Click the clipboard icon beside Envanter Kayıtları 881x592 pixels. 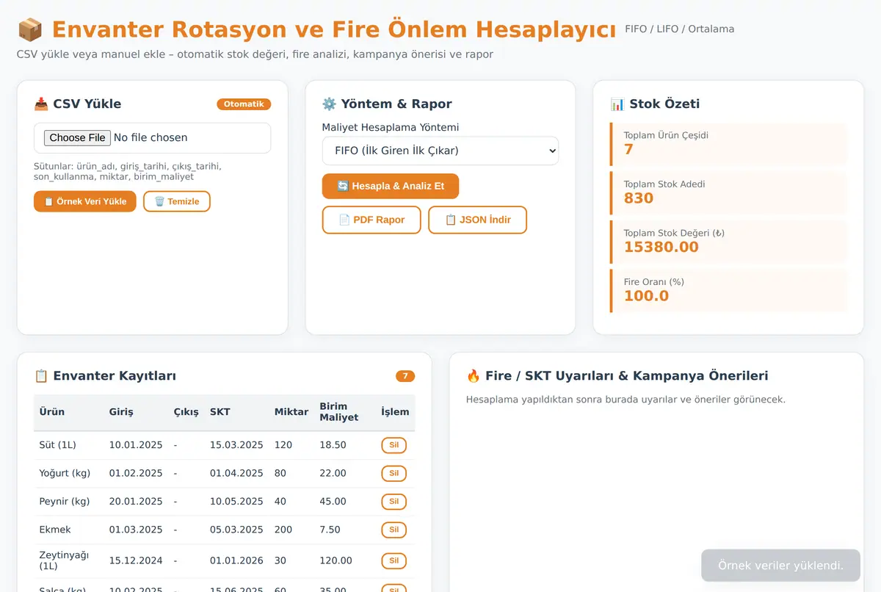pos(41,376)
